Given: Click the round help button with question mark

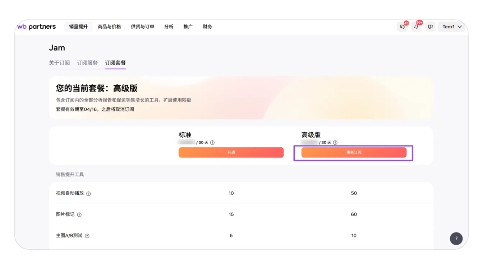Looking at the screenshot, I should coord(456,239).
